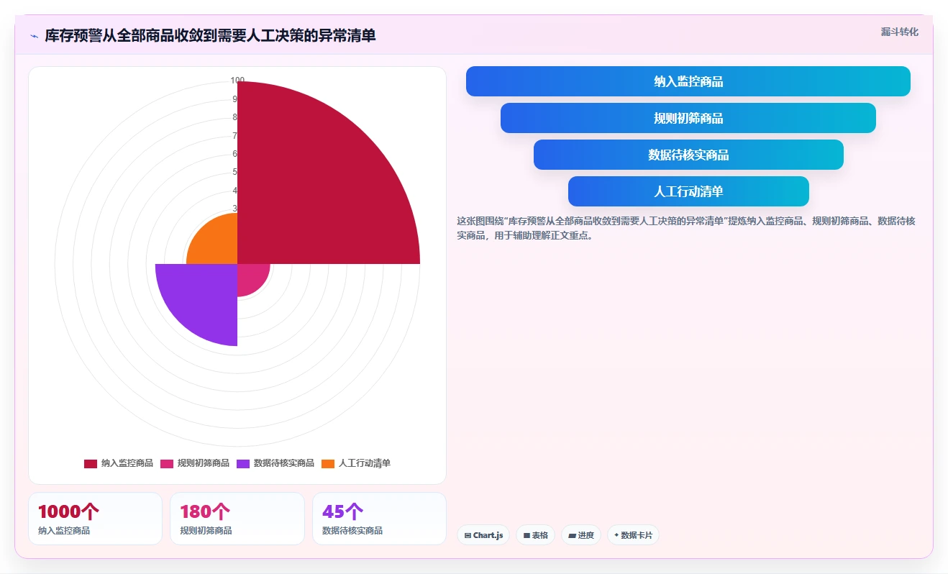The width and height of the screenshot is (948, 574).
Task: Click the small pink polar chart segment
Action: tap(250, 277)
